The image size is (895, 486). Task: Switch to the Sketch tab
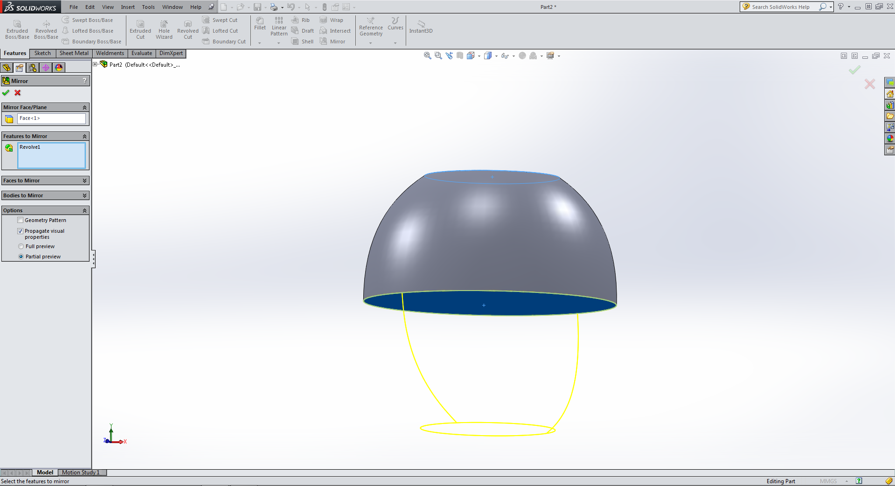click(42, 53)
